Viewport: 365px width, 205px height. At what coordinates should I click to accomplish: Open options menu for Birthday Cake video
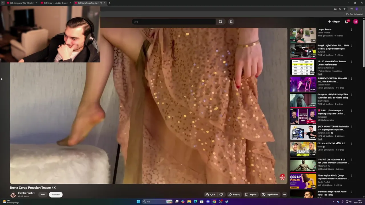tap(352, 79)
